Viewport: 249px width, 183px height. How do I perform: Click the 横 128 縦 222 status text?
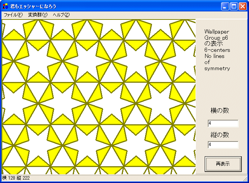[16, 178]
